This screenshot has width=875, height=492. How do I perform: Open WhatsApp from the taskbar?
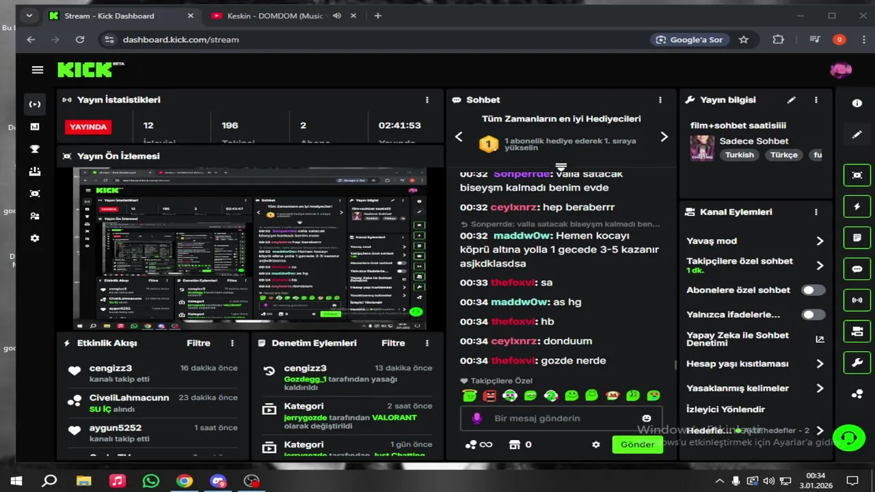151,481
